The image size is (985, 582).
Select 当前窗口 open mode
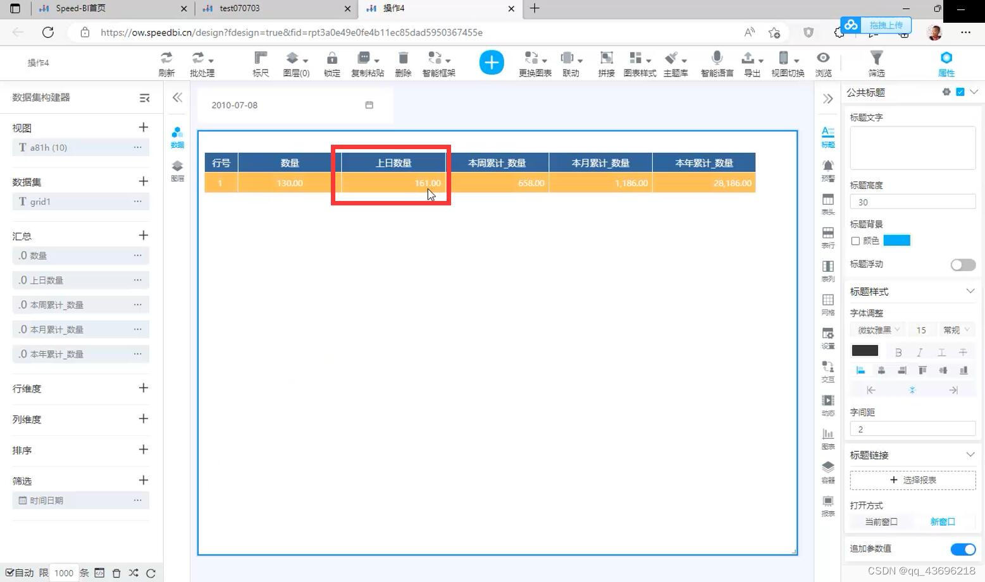coord(881,522)
